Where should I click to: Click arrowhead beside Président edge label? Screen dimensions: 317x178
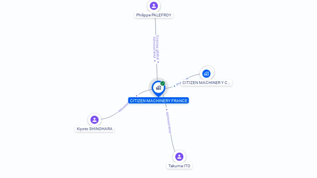point(174,86)
